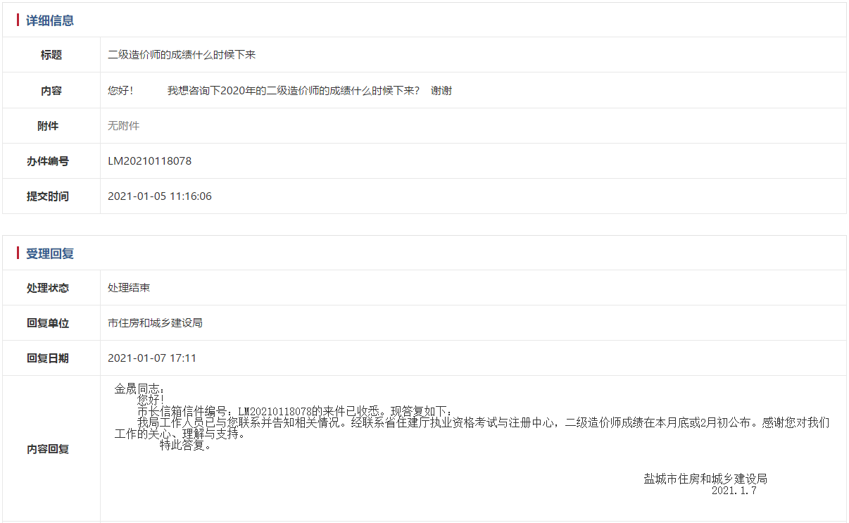The width and height of the screenshot is (849, 523).
Task: Click the 附件 label cell
Action: [50, 125]
